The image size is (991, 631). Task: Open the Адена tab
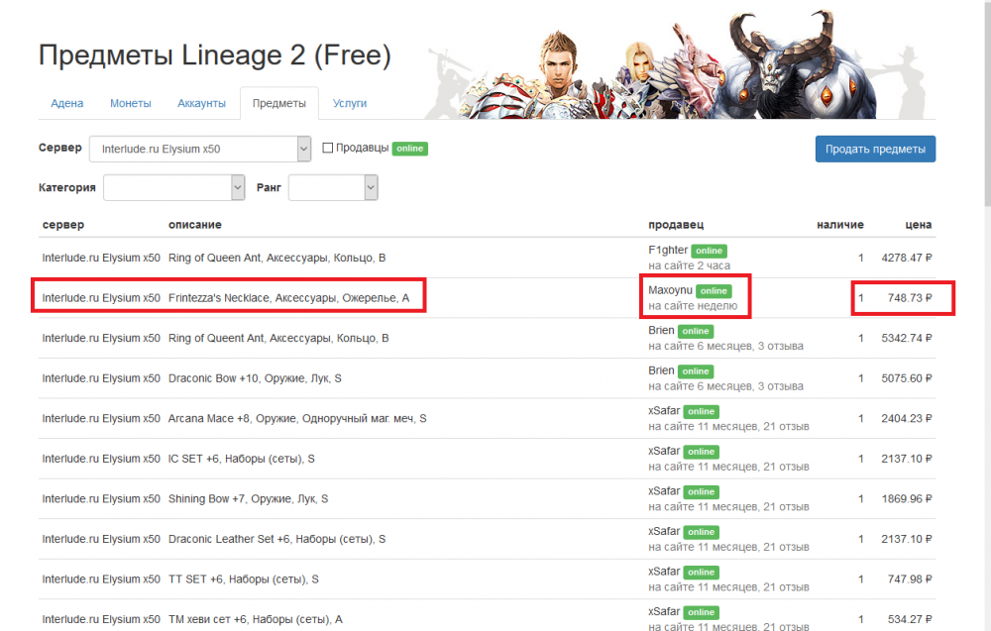(66, 103)
